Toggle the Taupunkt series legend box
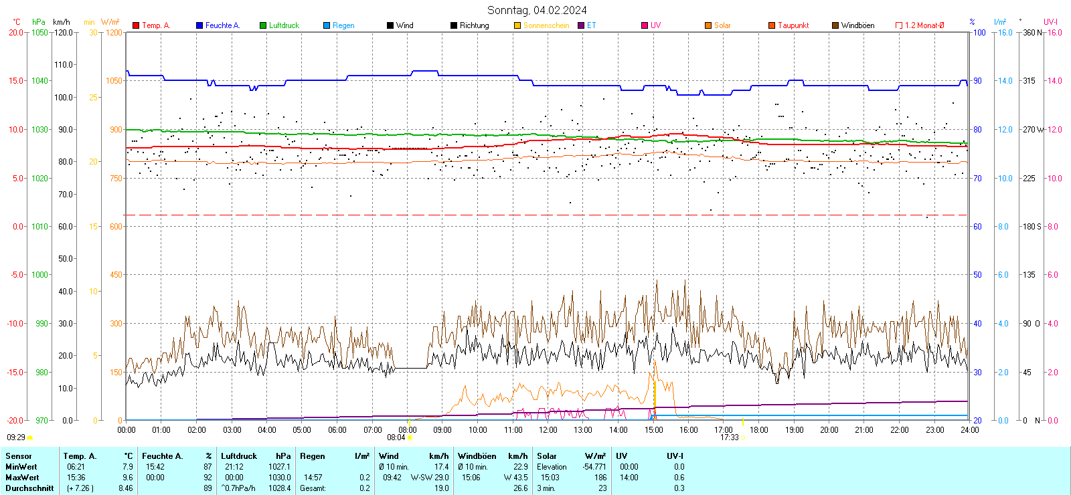 coord(772,25)
